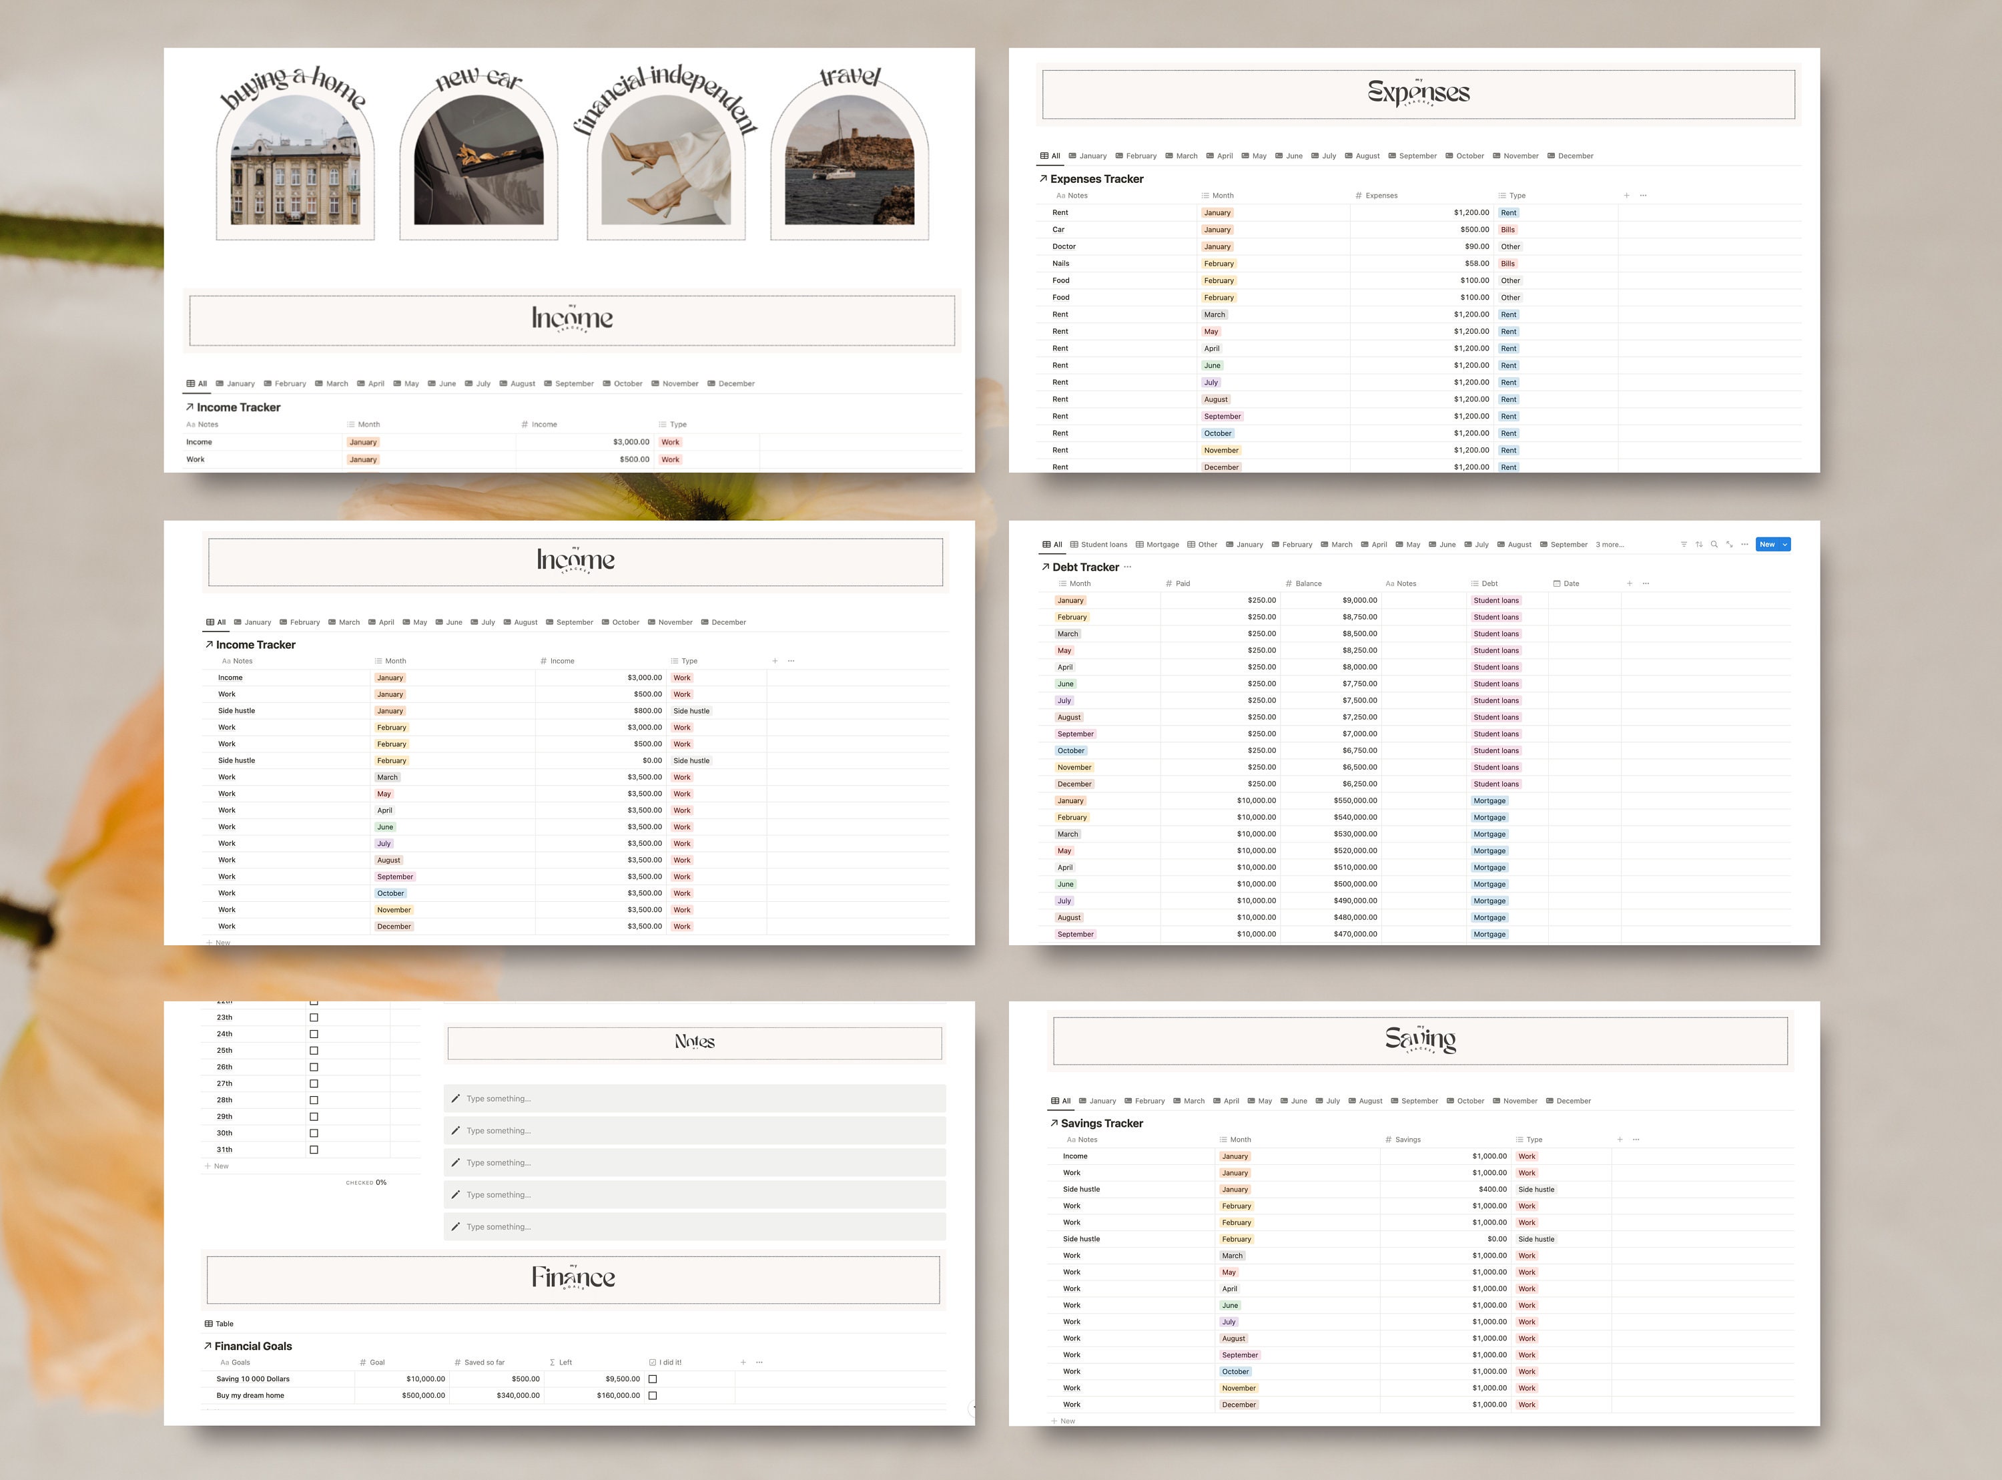2002x1480 pixels.
Task: Click the Debt Tracker sort arrows icon
Action: (x=1698, y=545)
